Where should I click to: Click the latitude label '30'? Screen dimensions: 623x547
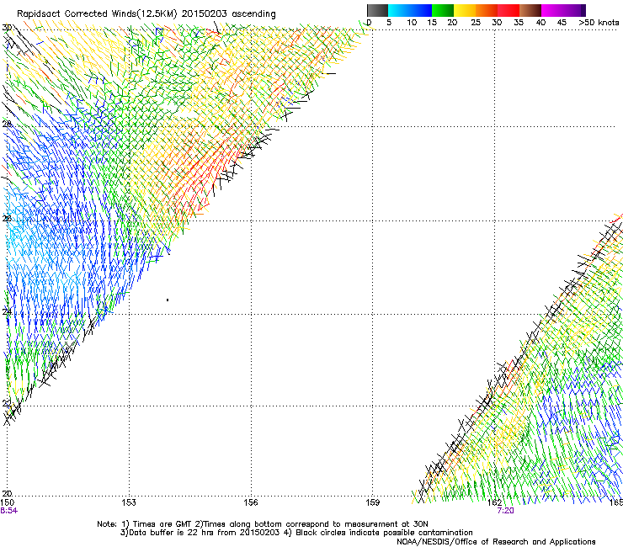point(7,28)
